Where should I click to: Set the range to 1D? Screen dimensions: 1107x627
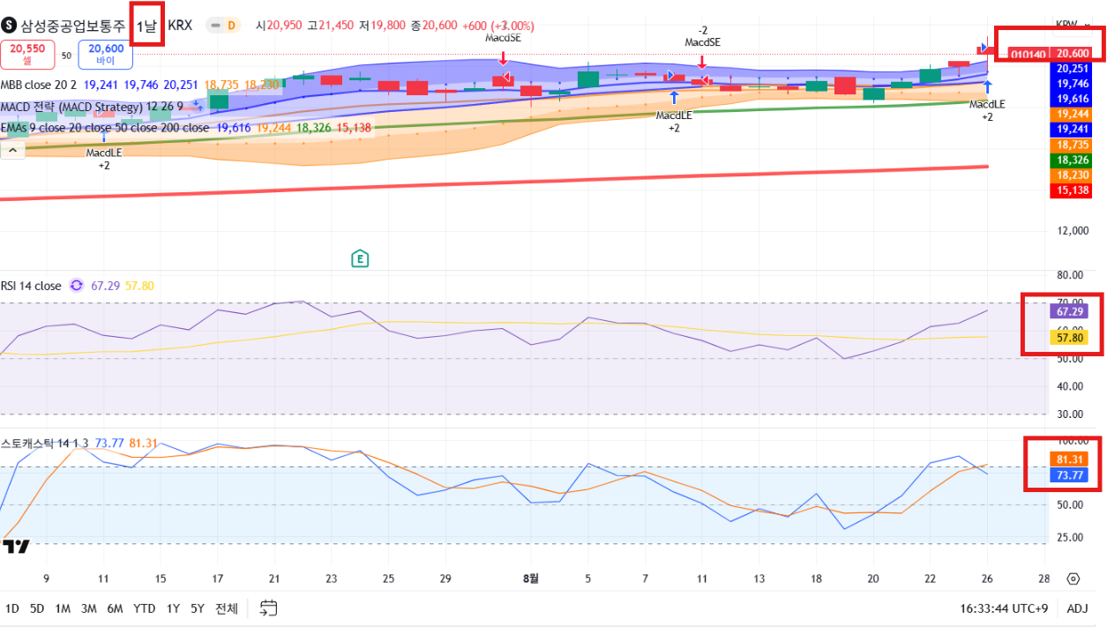click(x=12, y=608)
